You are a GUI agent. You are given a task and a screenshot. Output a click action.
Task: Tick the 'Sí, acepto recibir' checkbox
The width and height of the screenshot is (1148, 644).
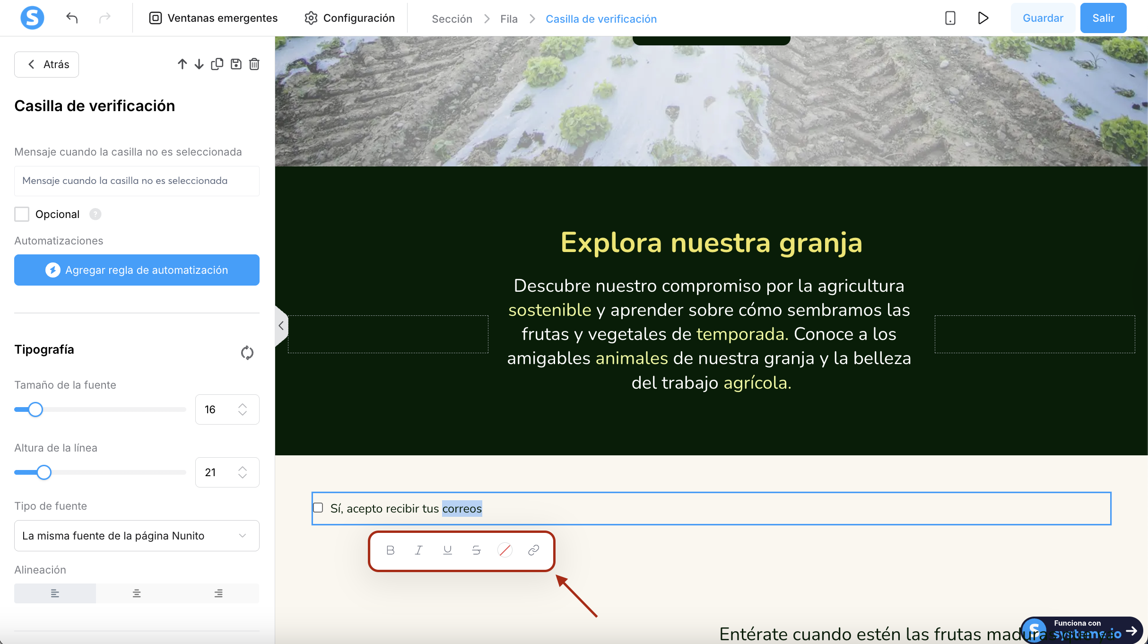click(318, 508)
